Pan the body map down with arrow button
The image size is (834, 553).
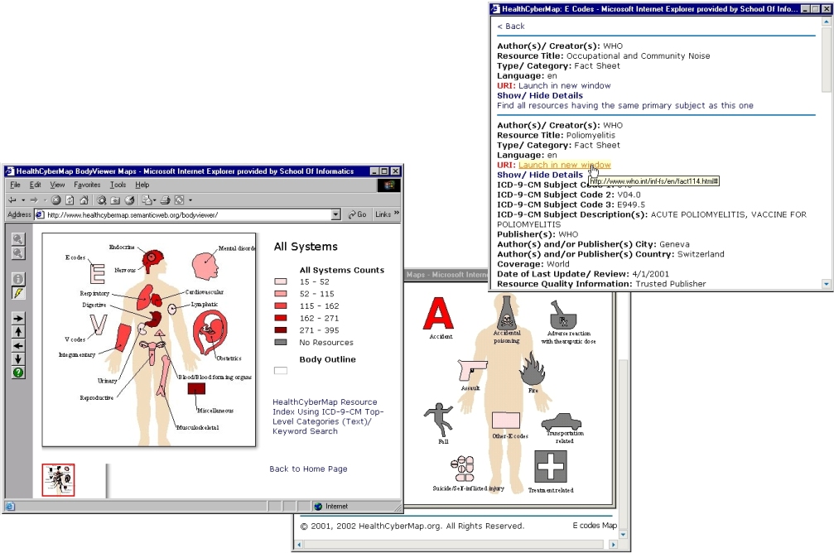[x=18, y=359]
